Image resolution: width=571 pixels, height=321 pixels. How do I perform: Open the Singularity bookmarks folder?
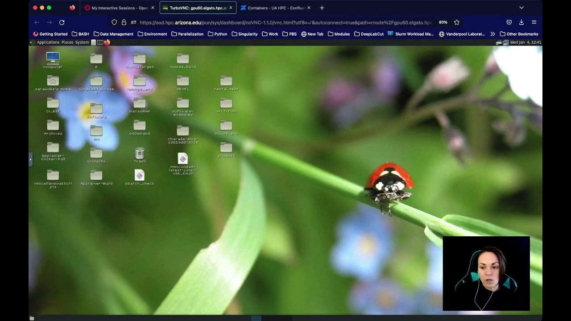pyautogui.click(x=244, y=34)
